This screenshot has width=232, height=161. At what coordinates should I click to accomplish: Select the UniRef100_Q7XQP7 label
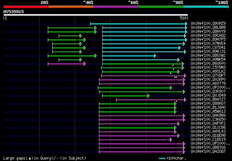tap(208, 76)
